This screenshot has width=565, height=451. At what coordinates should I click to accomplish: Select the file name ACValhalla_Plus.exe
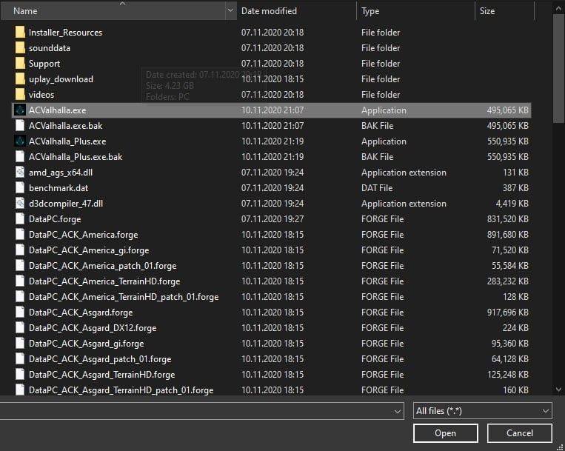[x=67, y=141]
